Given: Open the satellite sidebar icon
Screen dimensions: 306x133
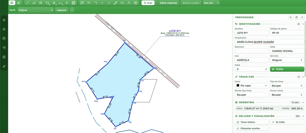Looking at the screenshot, I should [x=4, y=66].
